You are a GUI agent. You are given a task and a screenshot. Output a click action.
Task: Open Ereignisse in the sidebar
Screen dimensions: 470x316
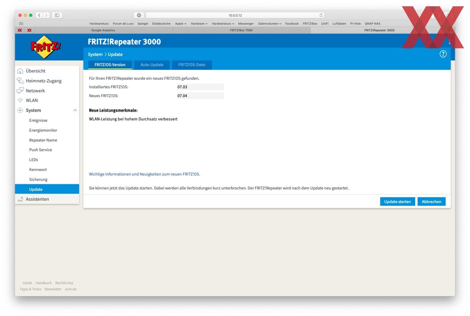click(38, 120)
